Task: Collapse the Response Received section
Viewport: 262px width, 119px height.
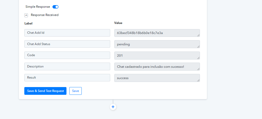Action: coord(26,15)
